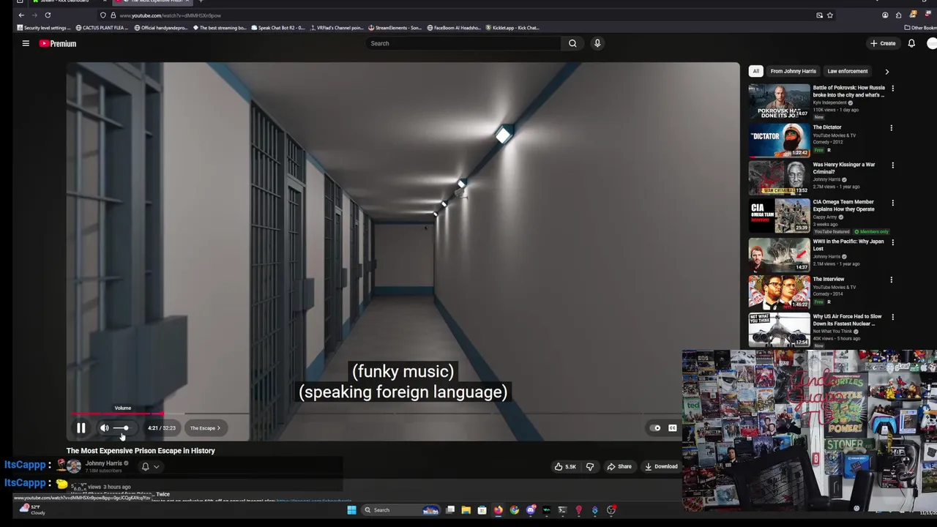This screenshot has height=527, width=937.
Task: Open Task View on taskbar
Action: 450,510
